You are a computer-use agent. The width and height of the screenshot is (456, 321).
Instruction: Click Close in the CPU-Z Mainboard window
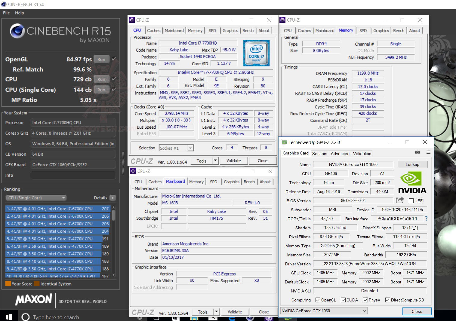[264, 312]
